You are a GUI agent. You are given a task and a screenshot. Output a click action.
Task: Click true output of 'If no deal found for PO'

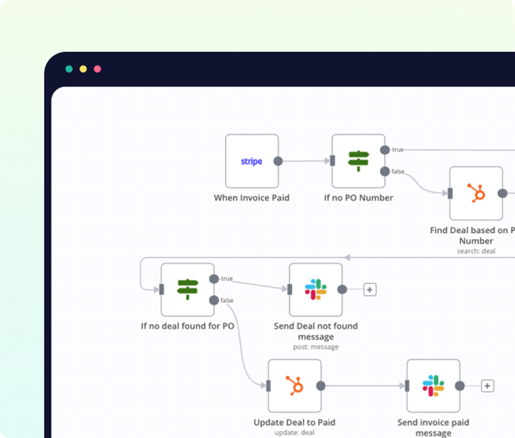tap(214, 279)
